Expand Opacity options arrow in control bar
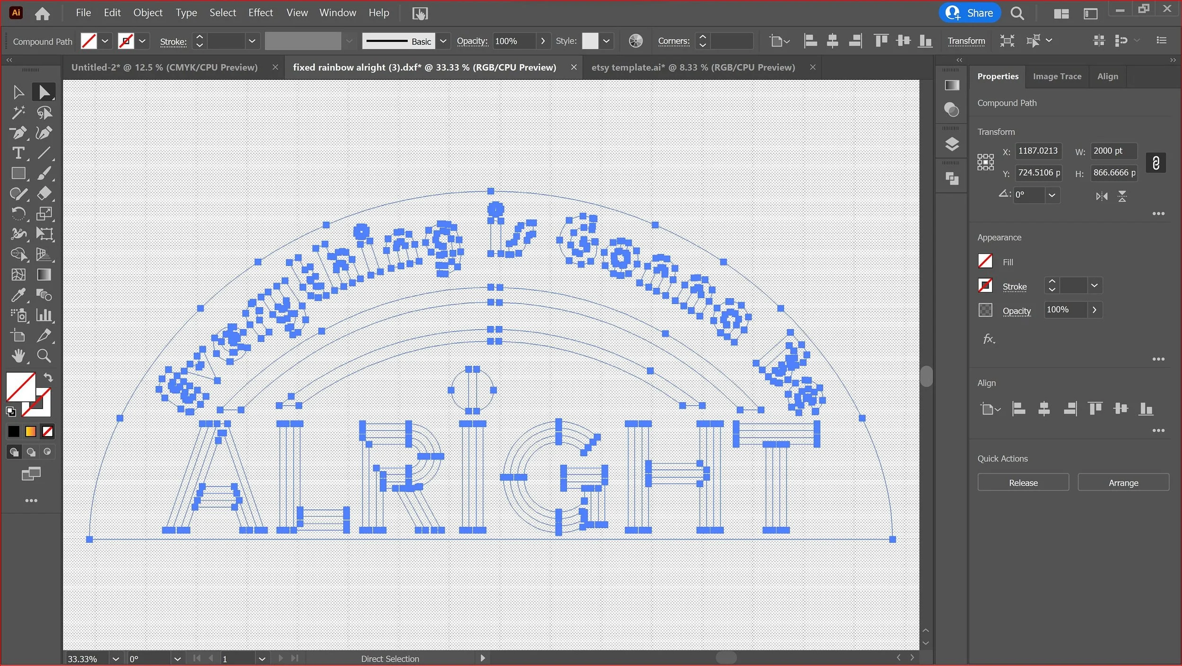 click(543, 41)
